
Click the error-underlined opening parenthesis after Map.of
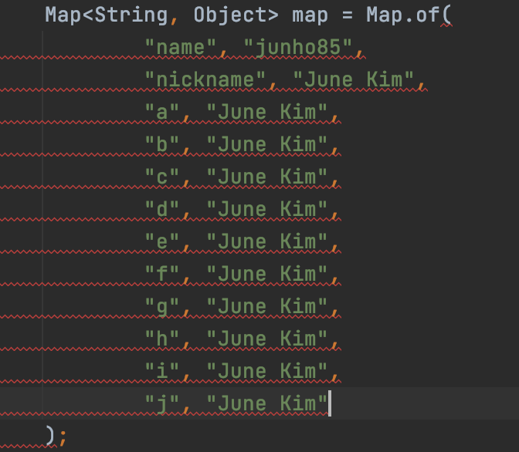coord(446,16)
